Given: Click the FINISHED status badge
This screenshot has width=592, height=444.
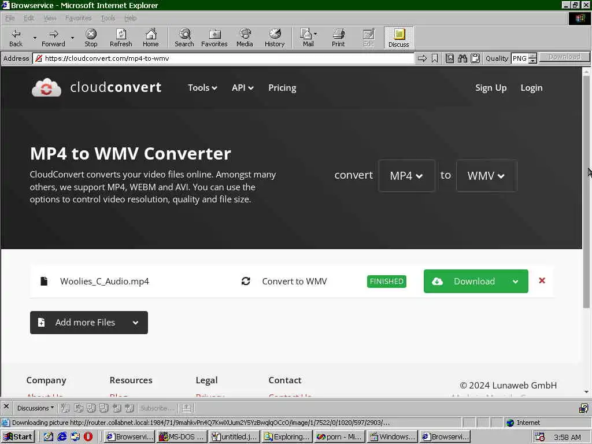Looking at the screenshot, I should (x=386, y=282).
